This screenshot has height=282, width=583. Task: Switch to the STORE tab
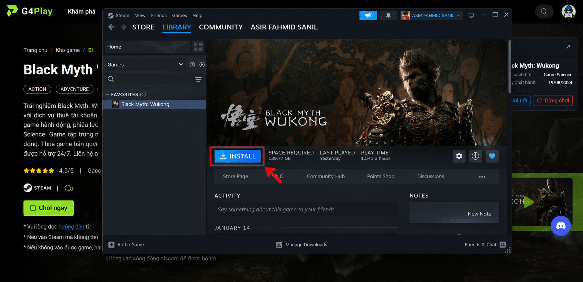[x=143, y=27]
